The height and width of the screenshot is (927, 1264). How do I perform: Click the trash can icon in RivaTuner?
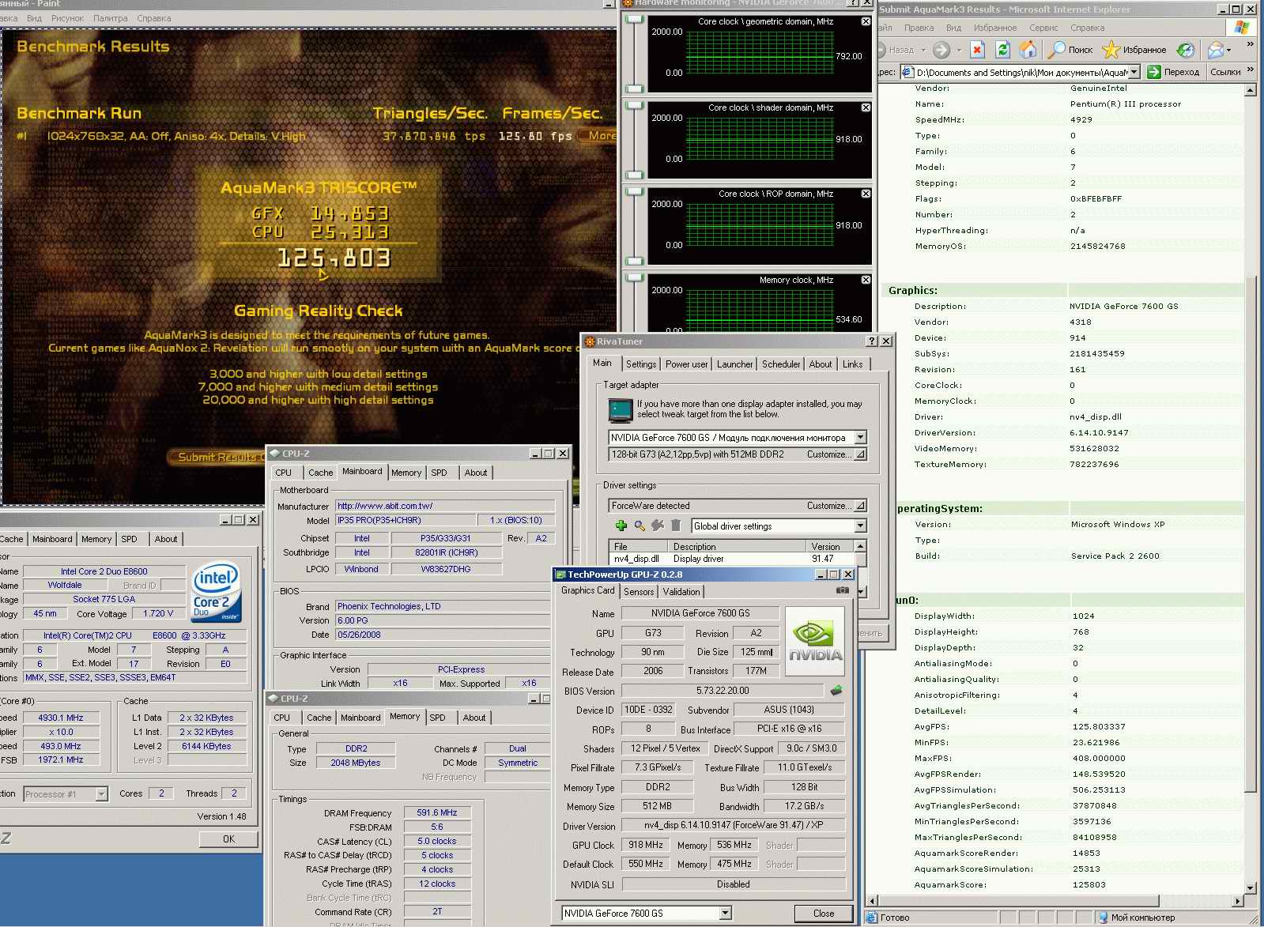[676, 526]
